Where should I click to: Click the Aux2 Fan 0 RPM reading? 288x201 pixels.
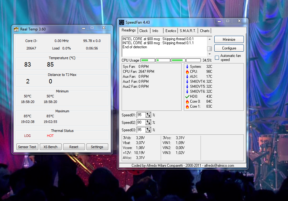coord(136,86)
